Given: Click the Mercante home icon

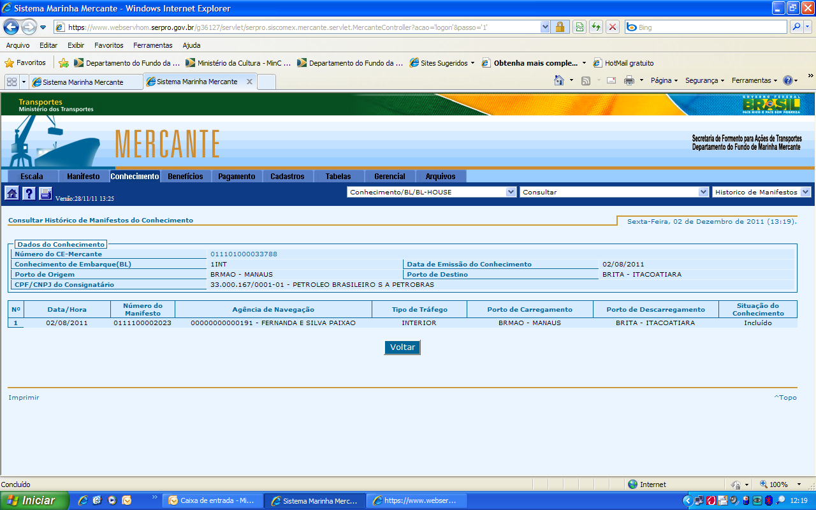Looking at the screenshot, I should tap(11, 194).
